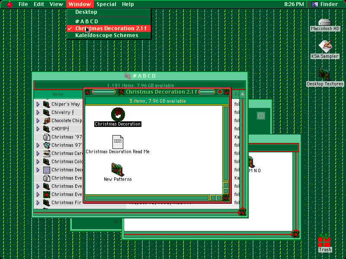Image resolution: width=346 pixels, height=259 pixels.
Task: Click the folder proxy icon in #ABCD title bar
Action: tap(128, 76)
